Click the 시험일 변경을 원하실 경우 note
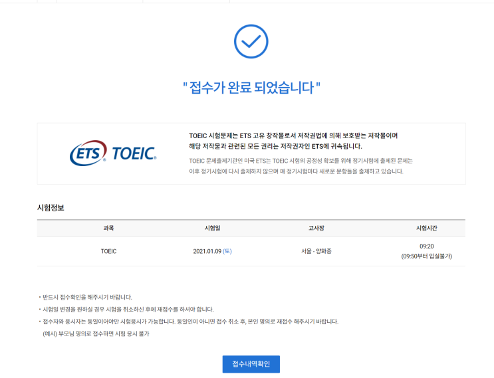 tap(128, 310)
